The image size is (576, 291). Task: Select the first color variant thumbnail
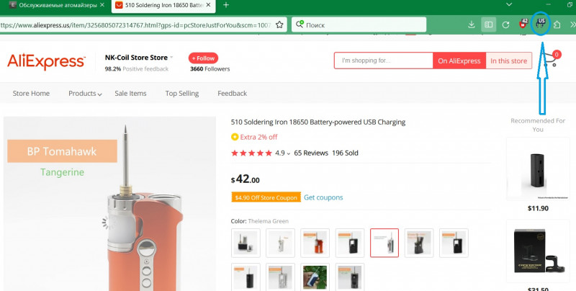pyautogui.click(x=245, y=243)
